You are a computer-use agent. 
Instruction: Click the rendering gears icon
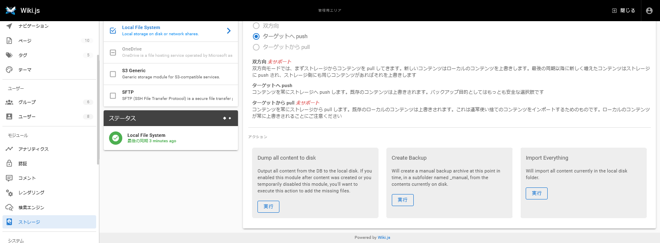tap(9, 193)
